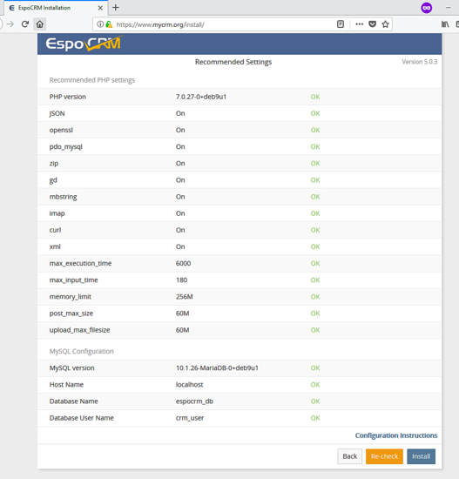This screenshot has width=459, height=479.
Task: Close the EspoCRM Installation tab
Action: (x=100, y=8)
